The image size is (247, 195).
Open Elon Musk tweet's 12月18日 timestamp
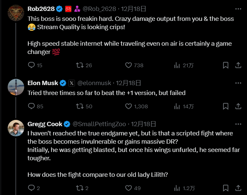click(x=129, y=83)
